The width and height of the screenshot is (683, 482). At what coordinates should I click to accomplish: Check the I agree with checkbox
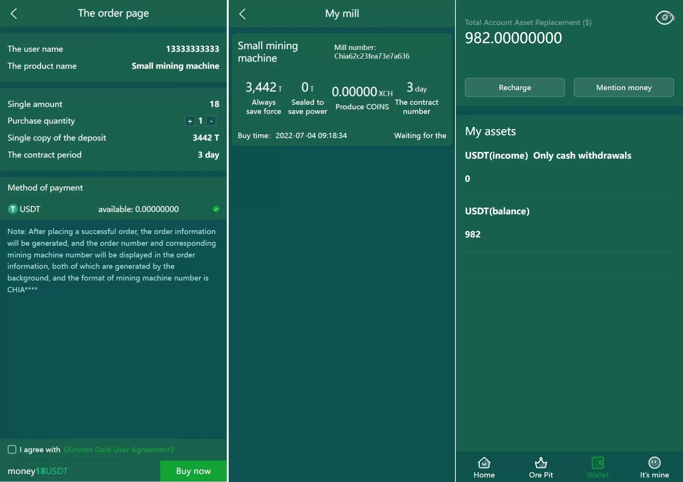coord(12,449)
